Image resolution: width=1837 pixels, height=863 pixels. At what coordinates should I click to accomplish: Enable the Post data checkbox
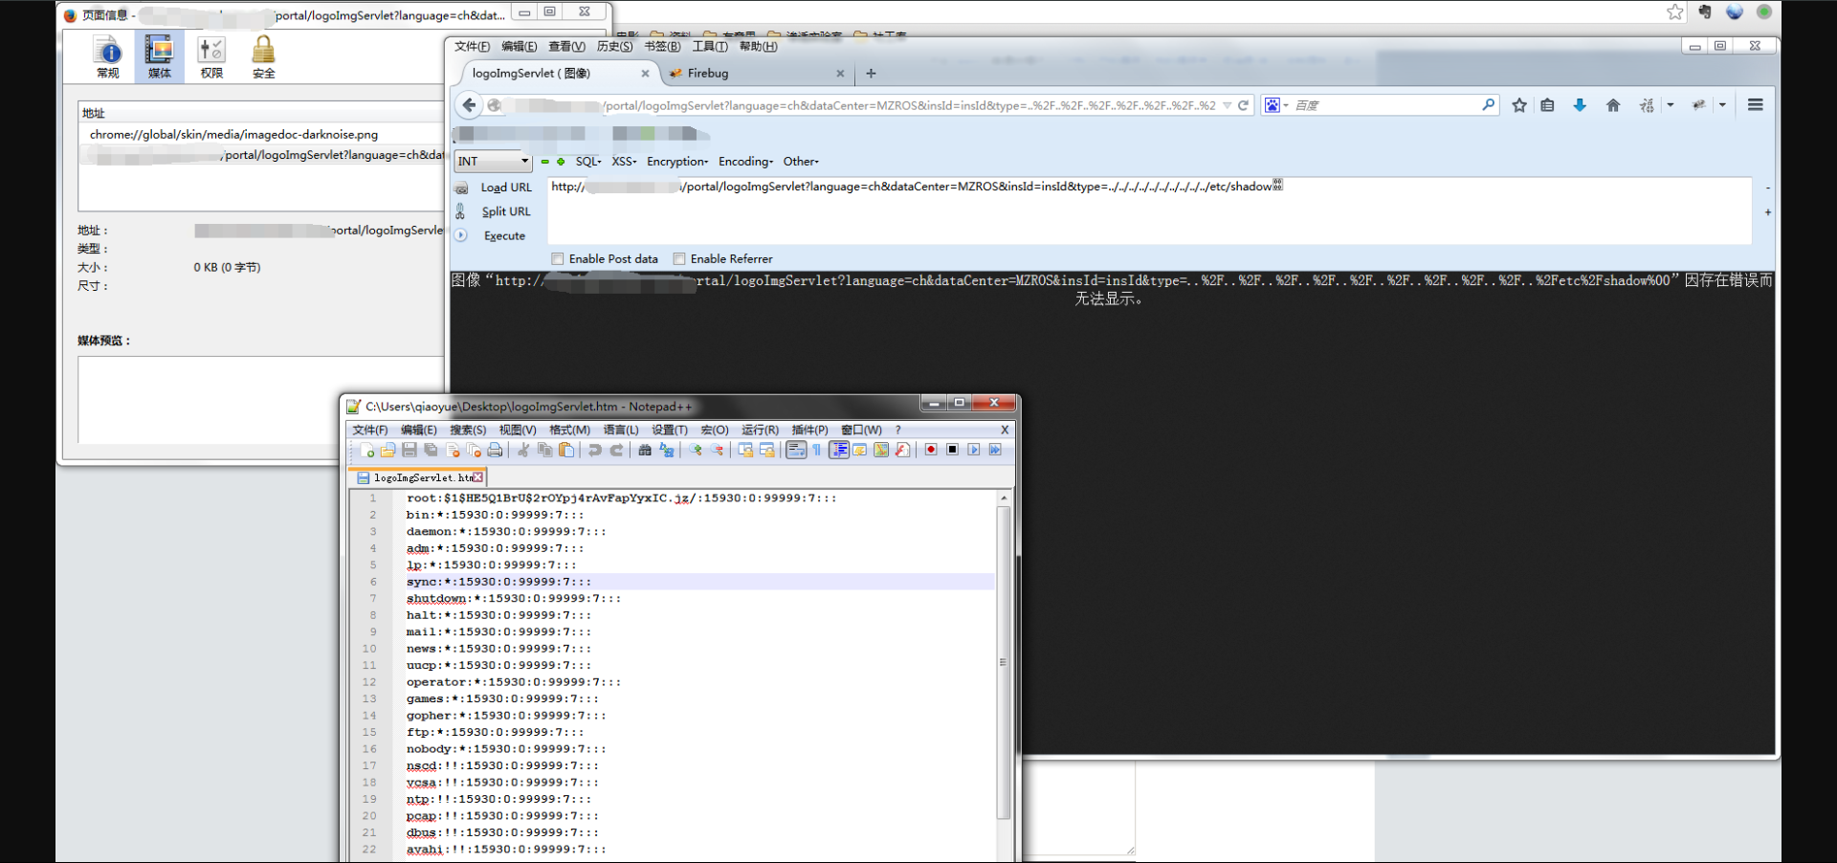pyautogui.click(x=558, y=258)
